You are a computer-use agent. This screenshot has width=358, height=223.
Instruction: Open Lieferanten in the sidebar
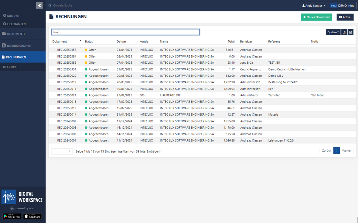tap(14, 24)
